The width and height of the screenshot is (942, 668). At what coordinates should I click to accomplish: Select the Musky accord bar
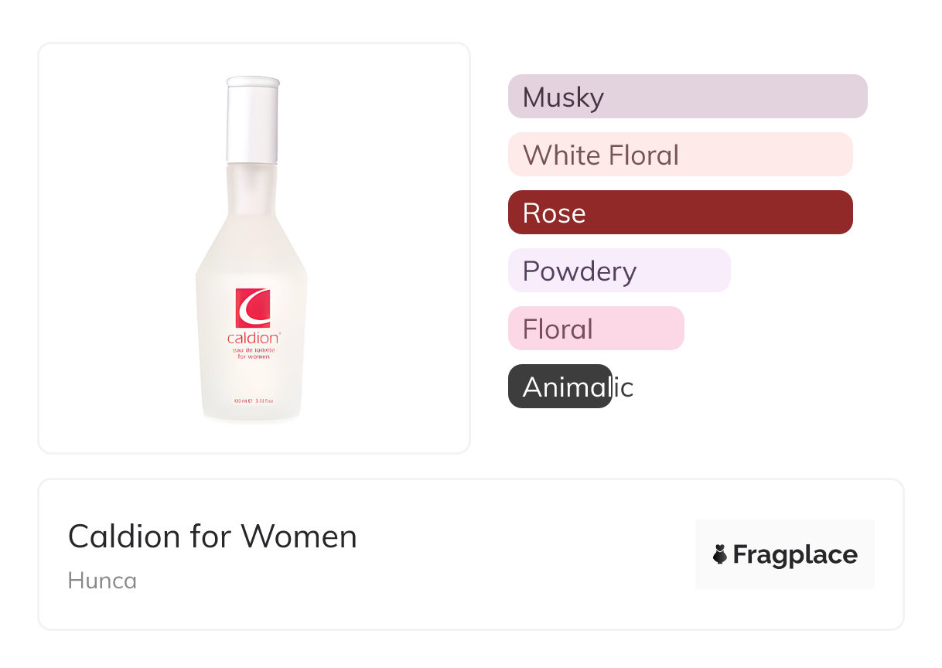pyautogui.click(x=687, y=97)
